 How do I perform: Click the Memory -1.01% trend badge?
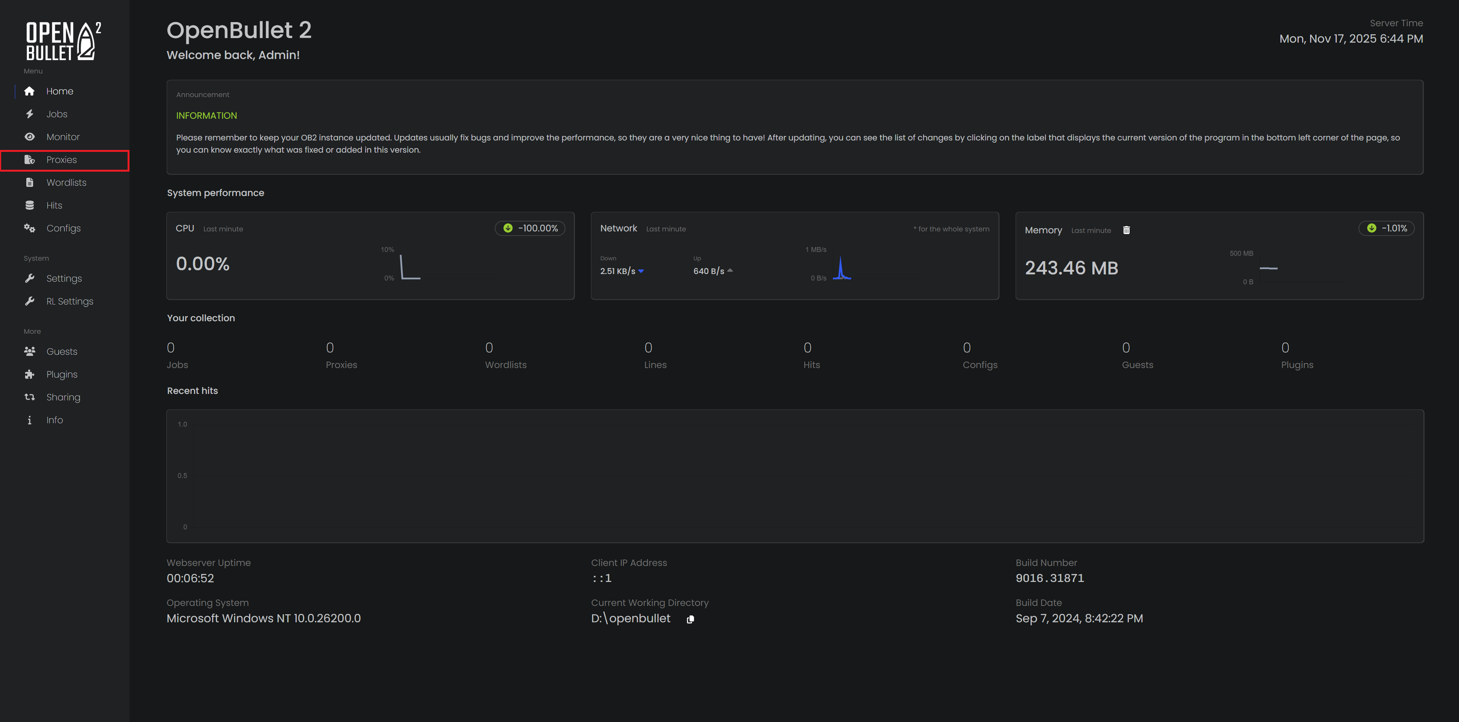pyautogui.click(x=1386, y=228)
